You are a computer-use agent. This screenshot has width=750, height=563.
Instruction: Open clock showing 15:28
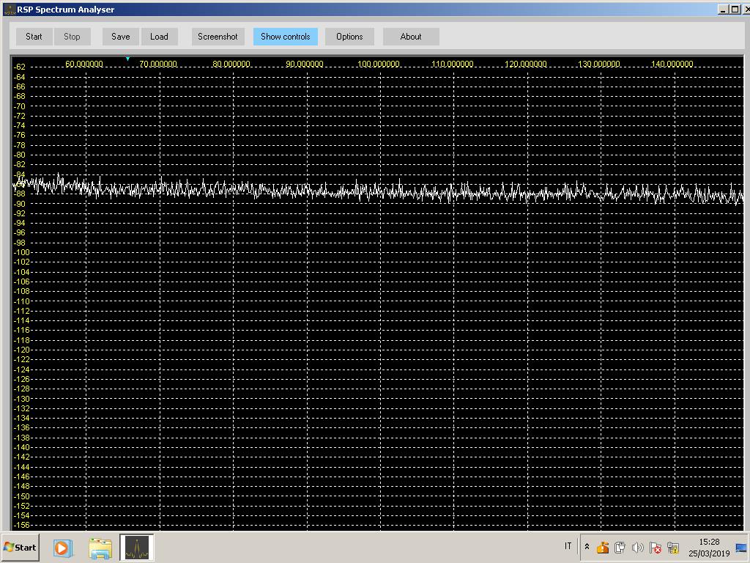point(709,547)
